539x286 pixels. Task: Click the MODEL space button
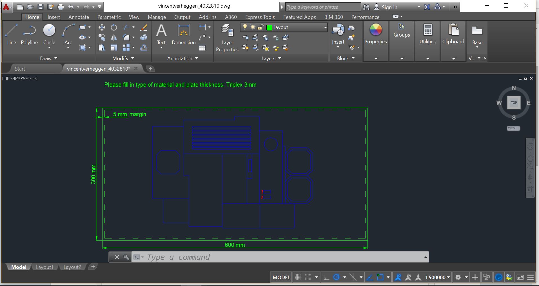pos(281,277)
